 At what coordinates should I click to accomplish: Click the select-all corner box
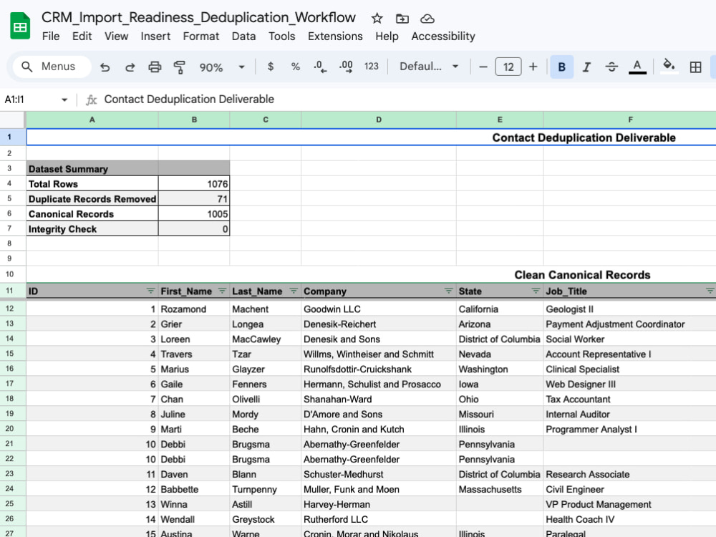click(x=12, y=120)
